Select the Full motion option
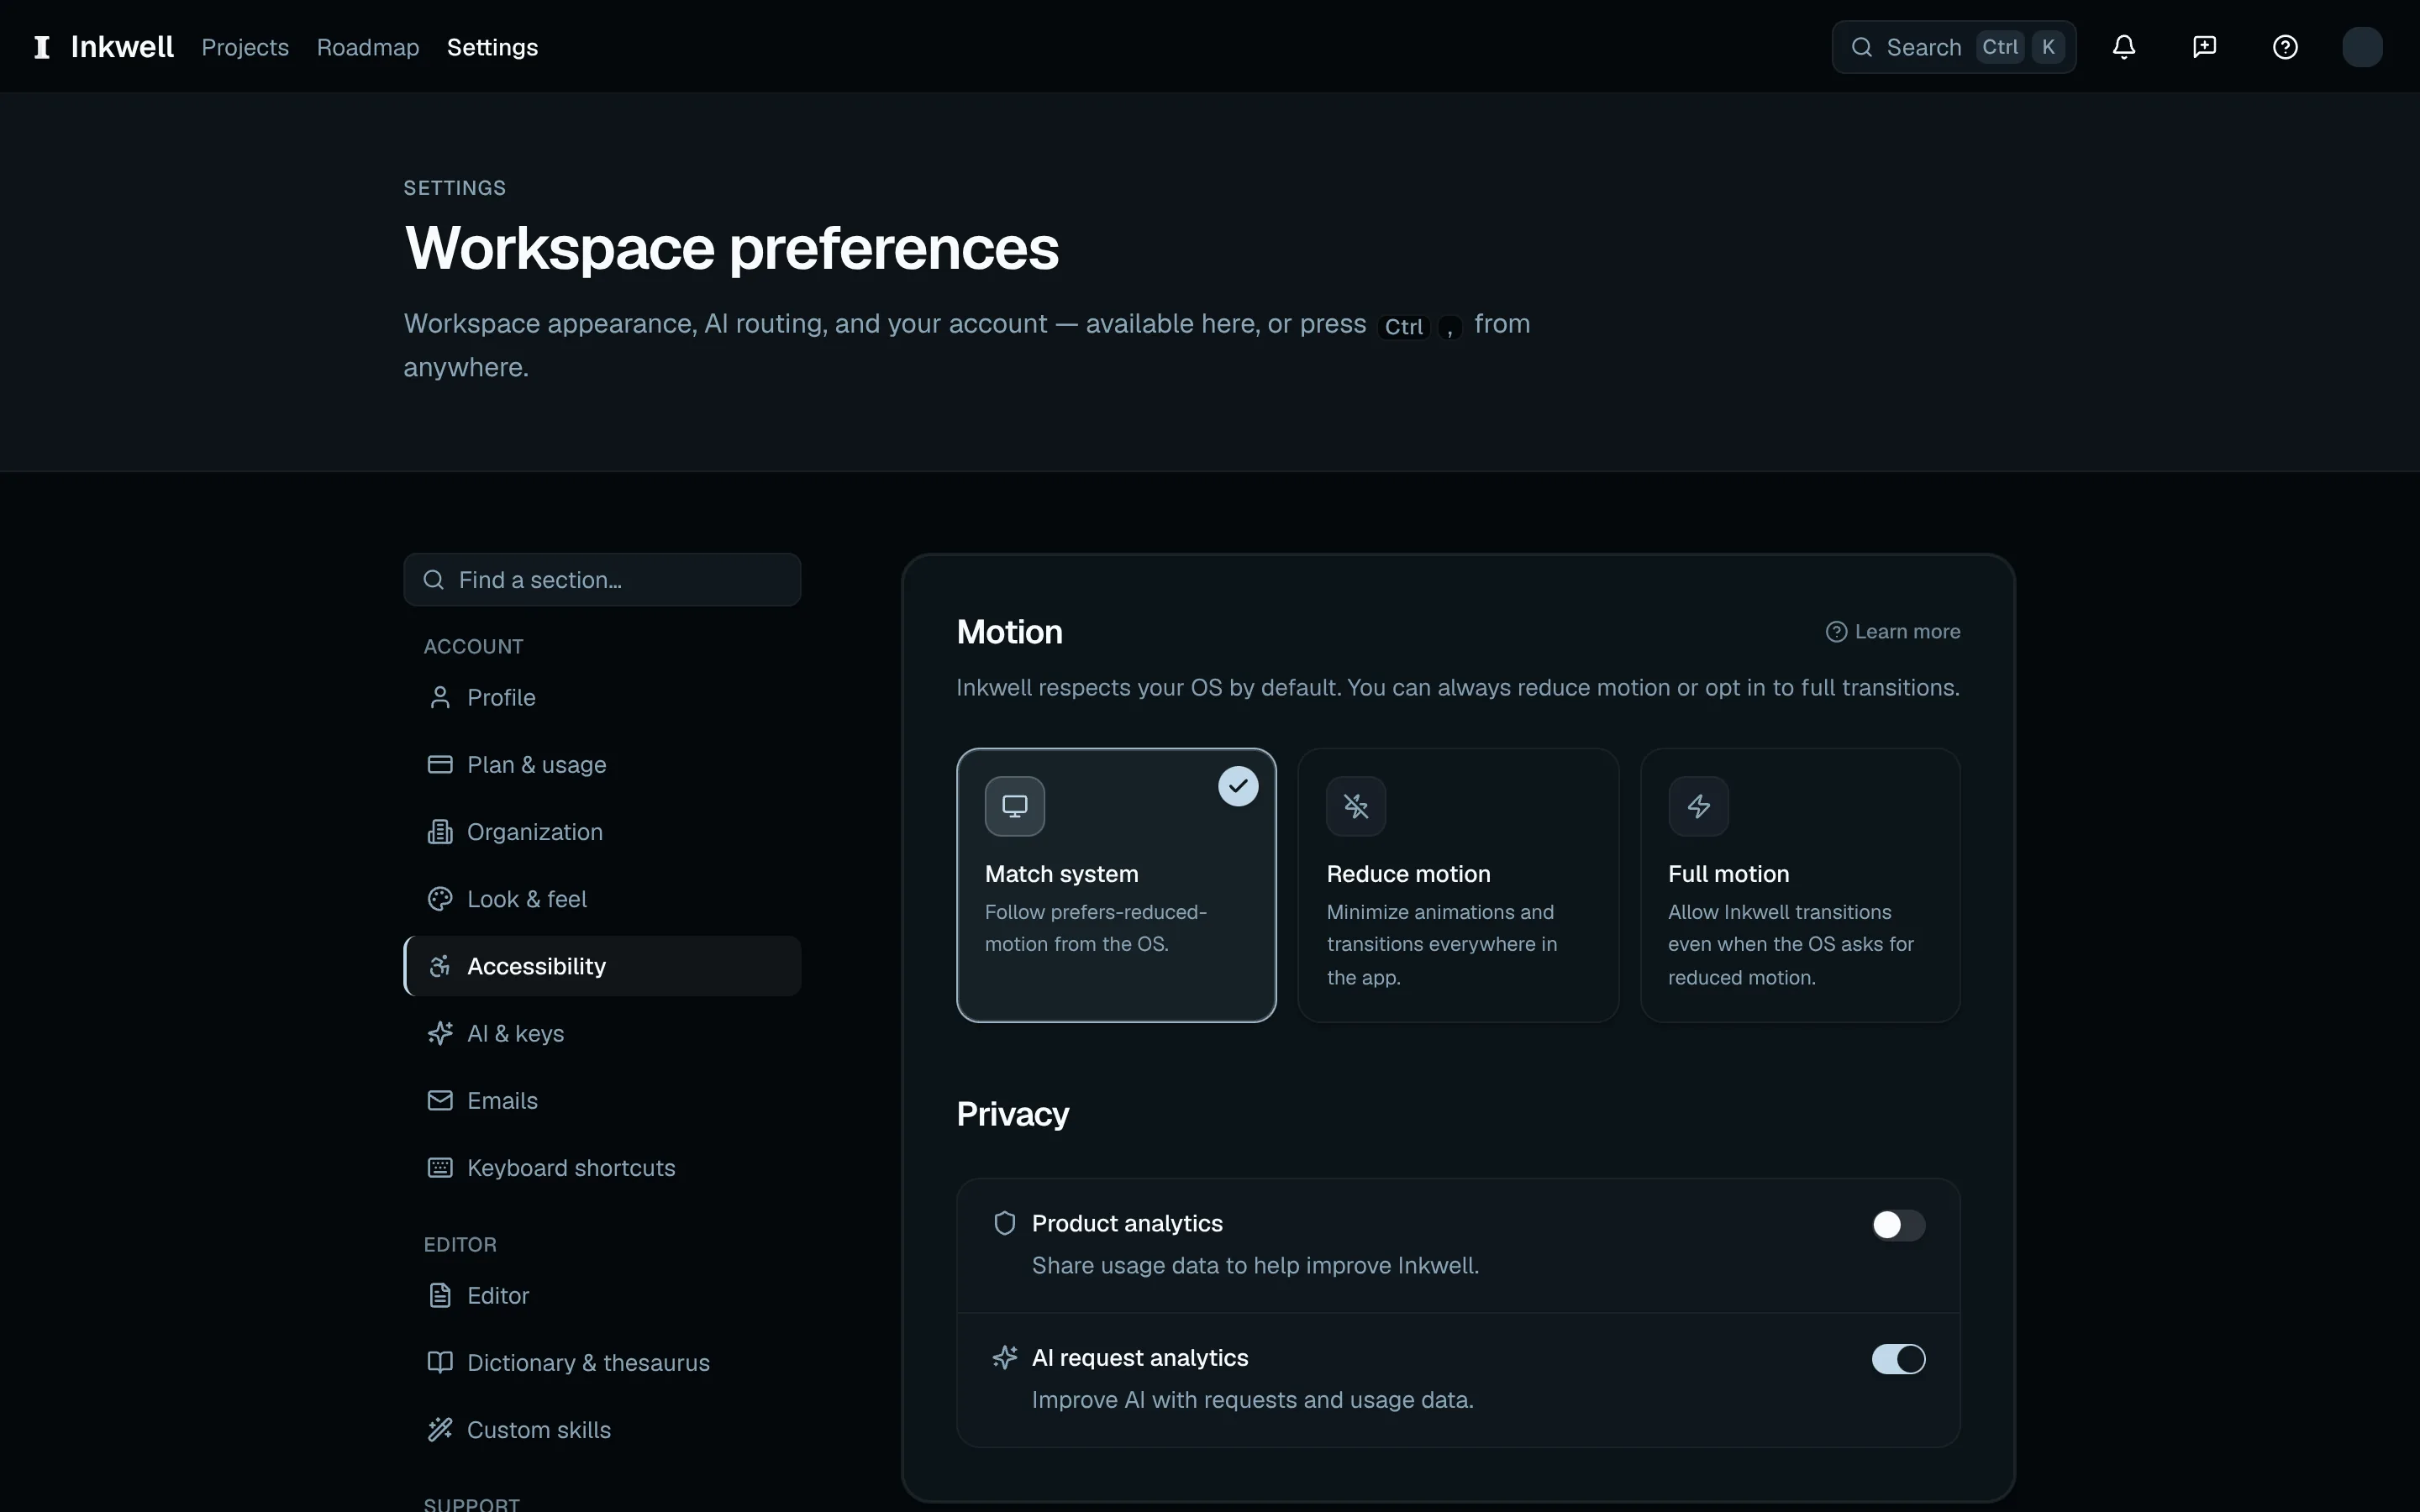Screen dimensions: 2420x1512 1800,885
